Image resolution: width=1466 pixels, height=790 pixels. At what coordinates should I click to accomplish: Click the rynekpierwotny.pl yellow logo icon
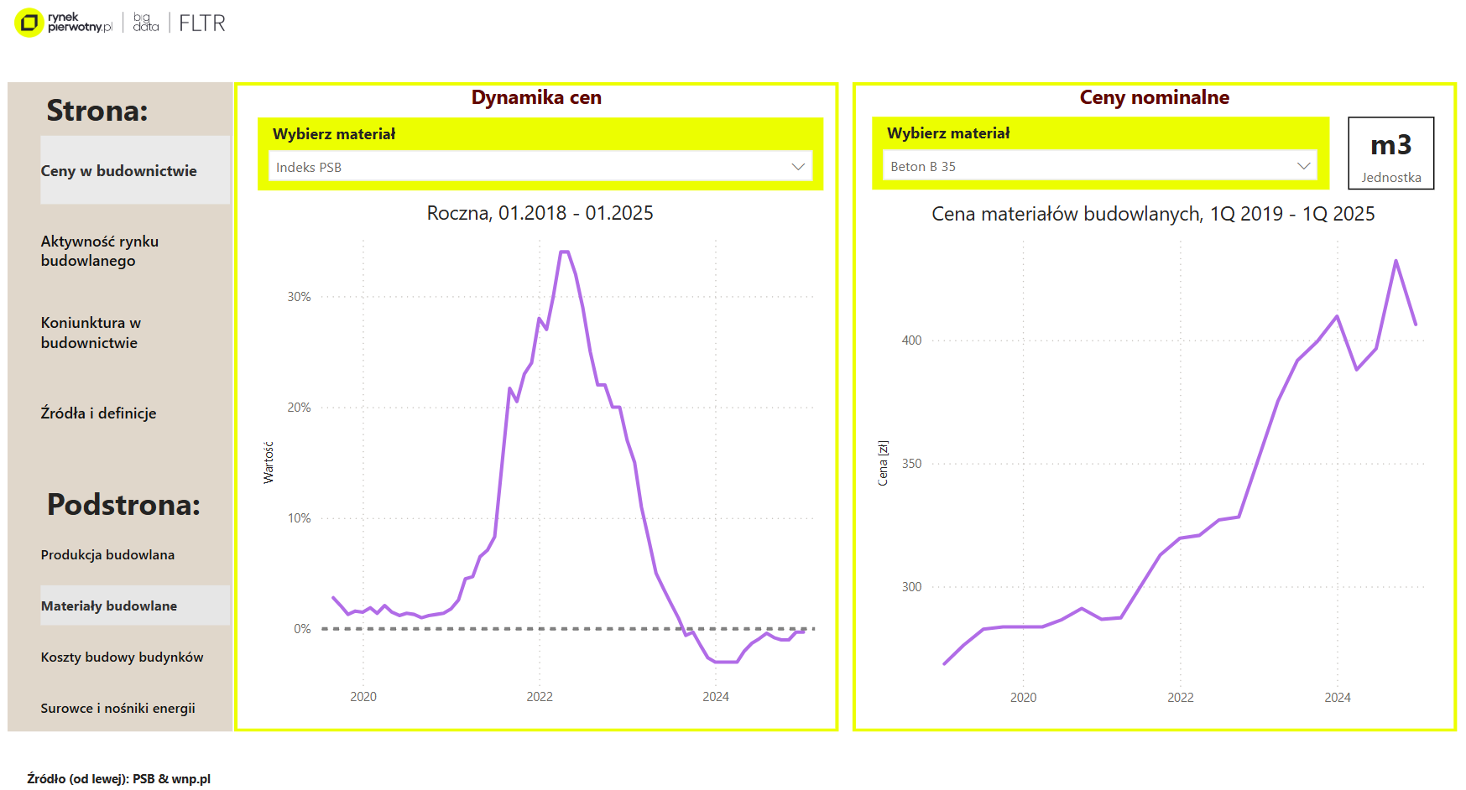pyautogui.click(x=29, y=23)
